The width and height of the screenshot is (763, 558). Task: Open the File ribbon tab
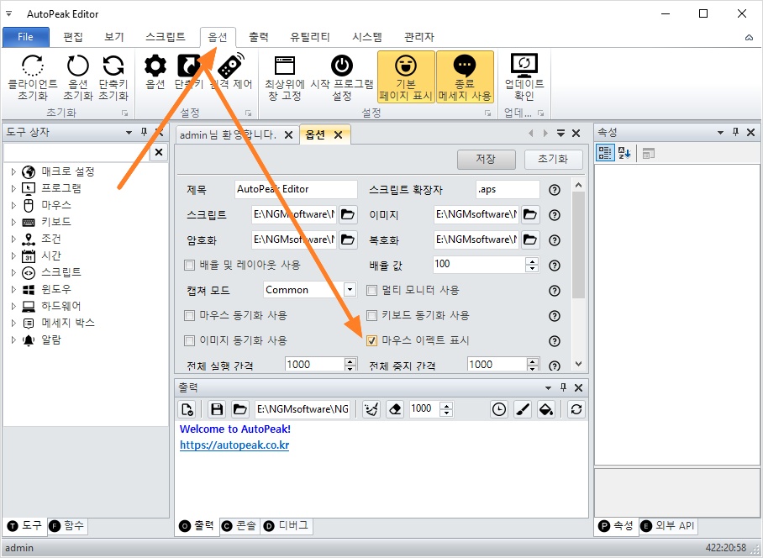pyautogui.click(x=25, y=37)
